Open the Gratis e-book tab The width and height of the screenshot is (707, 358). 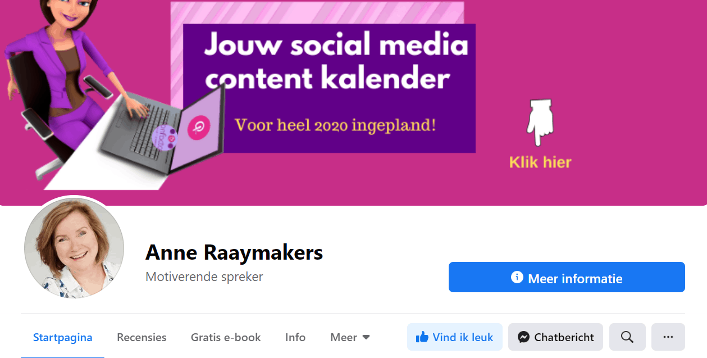tap(226, 337)
